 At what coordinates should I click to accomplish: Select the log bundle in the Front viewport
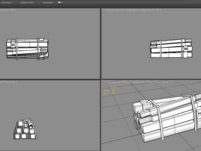(171, 48)
